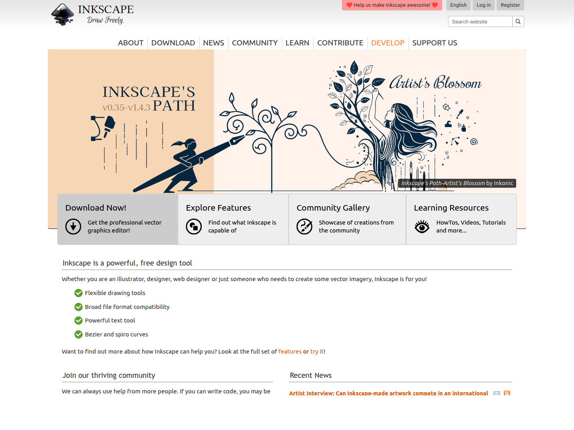Open the SUPPORT US page
This screenshot has height=430, width=574.
[x=434, y=43]
